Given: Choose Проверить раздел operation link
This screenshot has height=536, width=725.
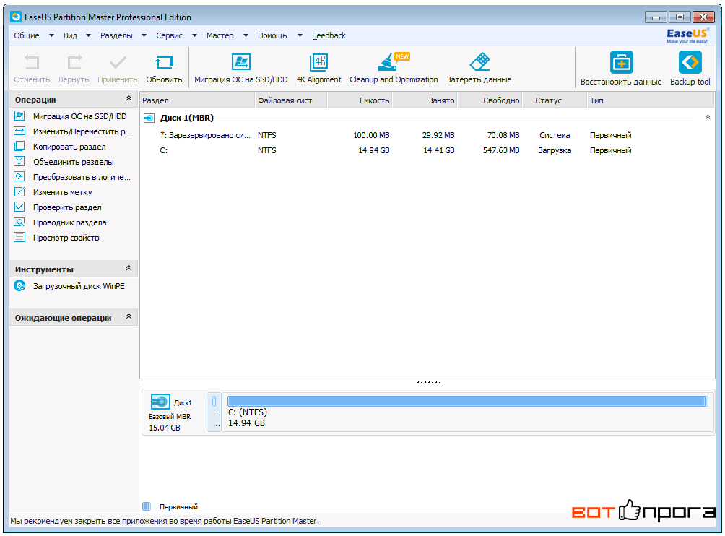Looking at the screenshot, I should pyautogui.click(x=67, y=207).
